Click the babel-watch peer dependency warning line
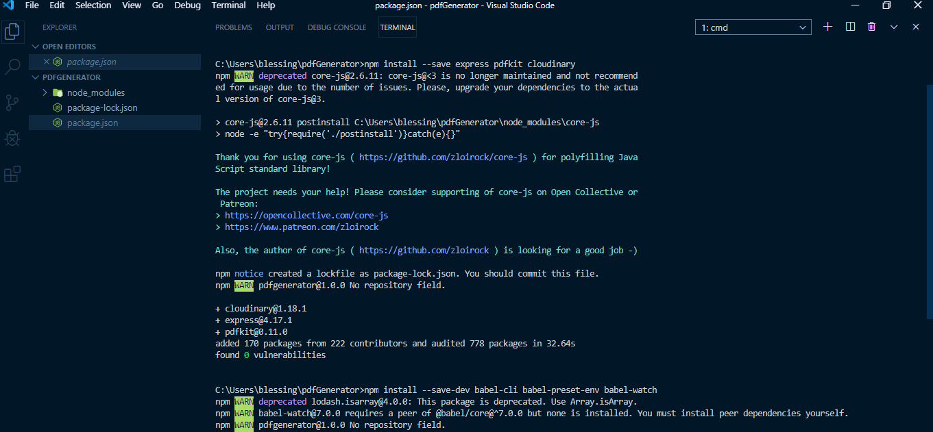The height and width of the screenshot is (432, 933). point(532,413)
